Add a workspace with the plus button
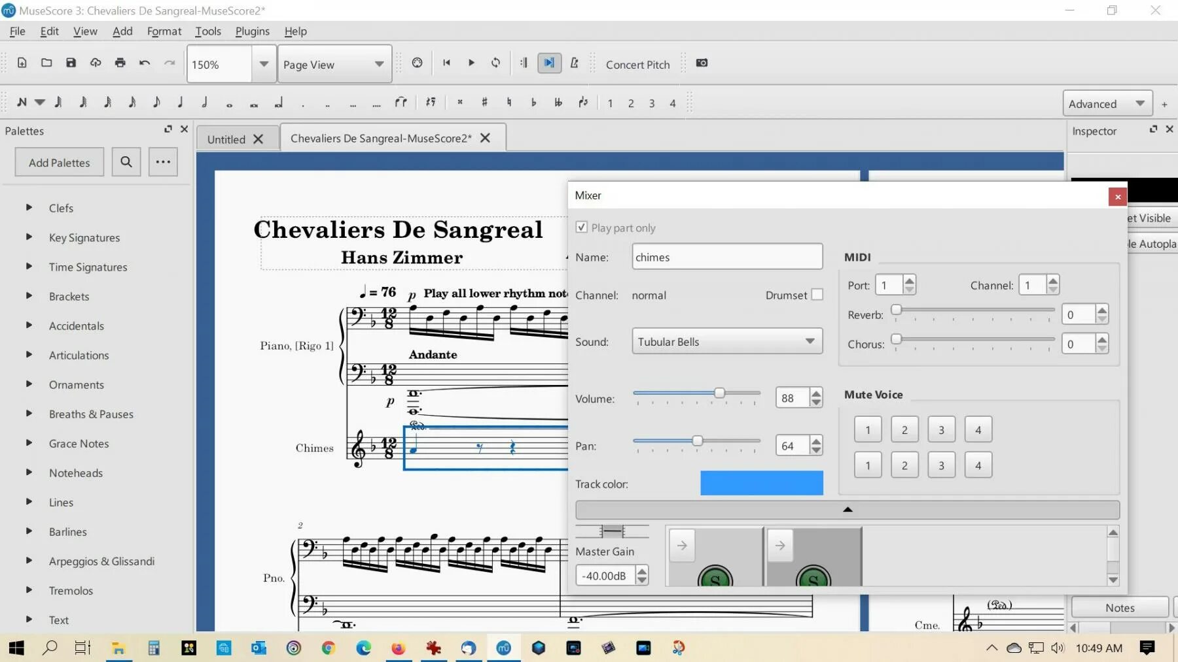The image size is (1178, 662). pyautogui.click(x=1164, y=104)
